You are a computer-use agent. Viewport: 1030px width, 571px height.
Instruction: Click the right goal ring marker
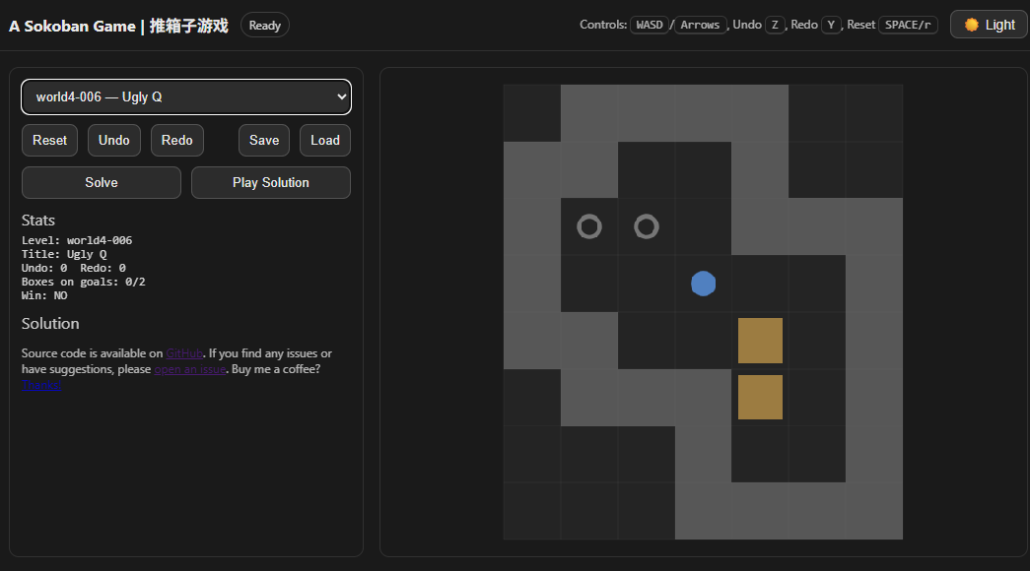647,226
